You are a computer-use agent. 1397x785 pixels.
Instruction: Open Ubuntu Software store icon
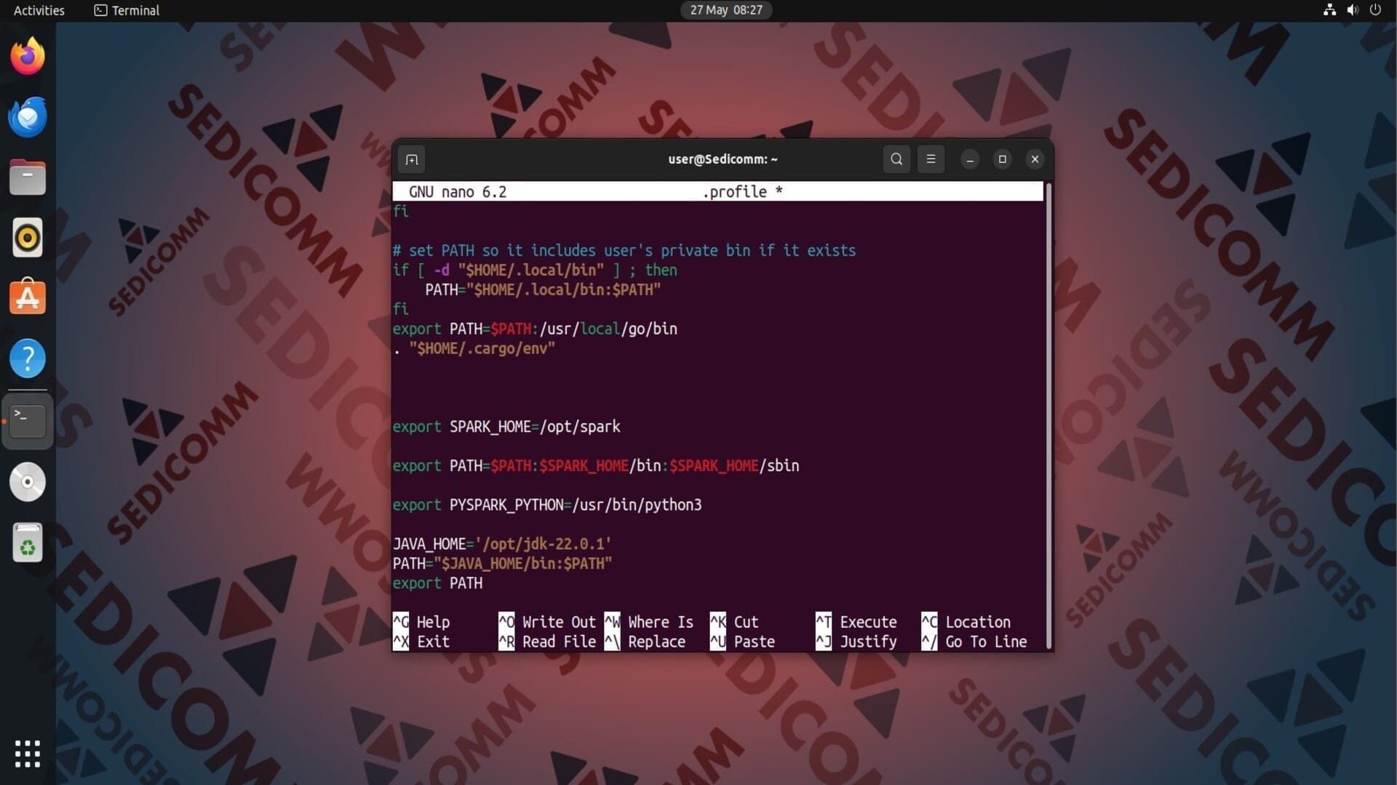[x=28, y=298]
